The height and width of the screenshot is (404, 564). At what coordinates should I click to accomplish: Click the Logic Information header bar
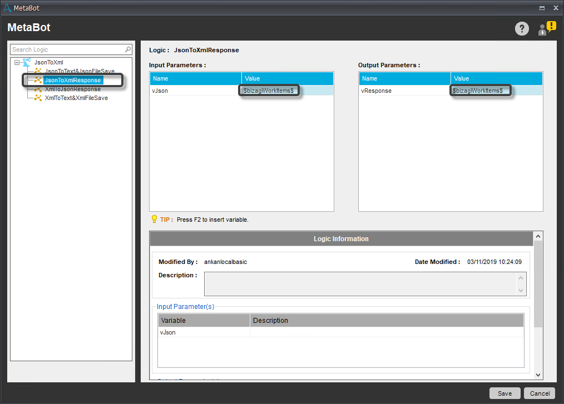tap(342, 238)
